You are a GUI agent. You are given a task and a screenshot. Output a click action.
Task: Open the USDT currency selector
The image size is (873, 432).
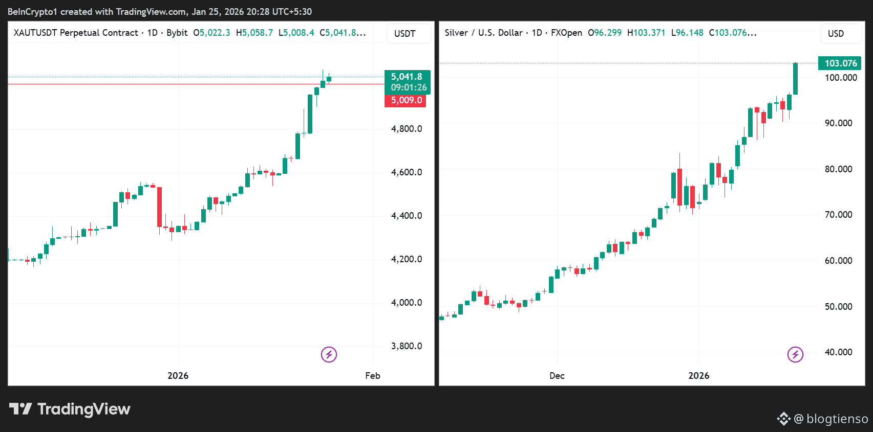tap(404, 34)
